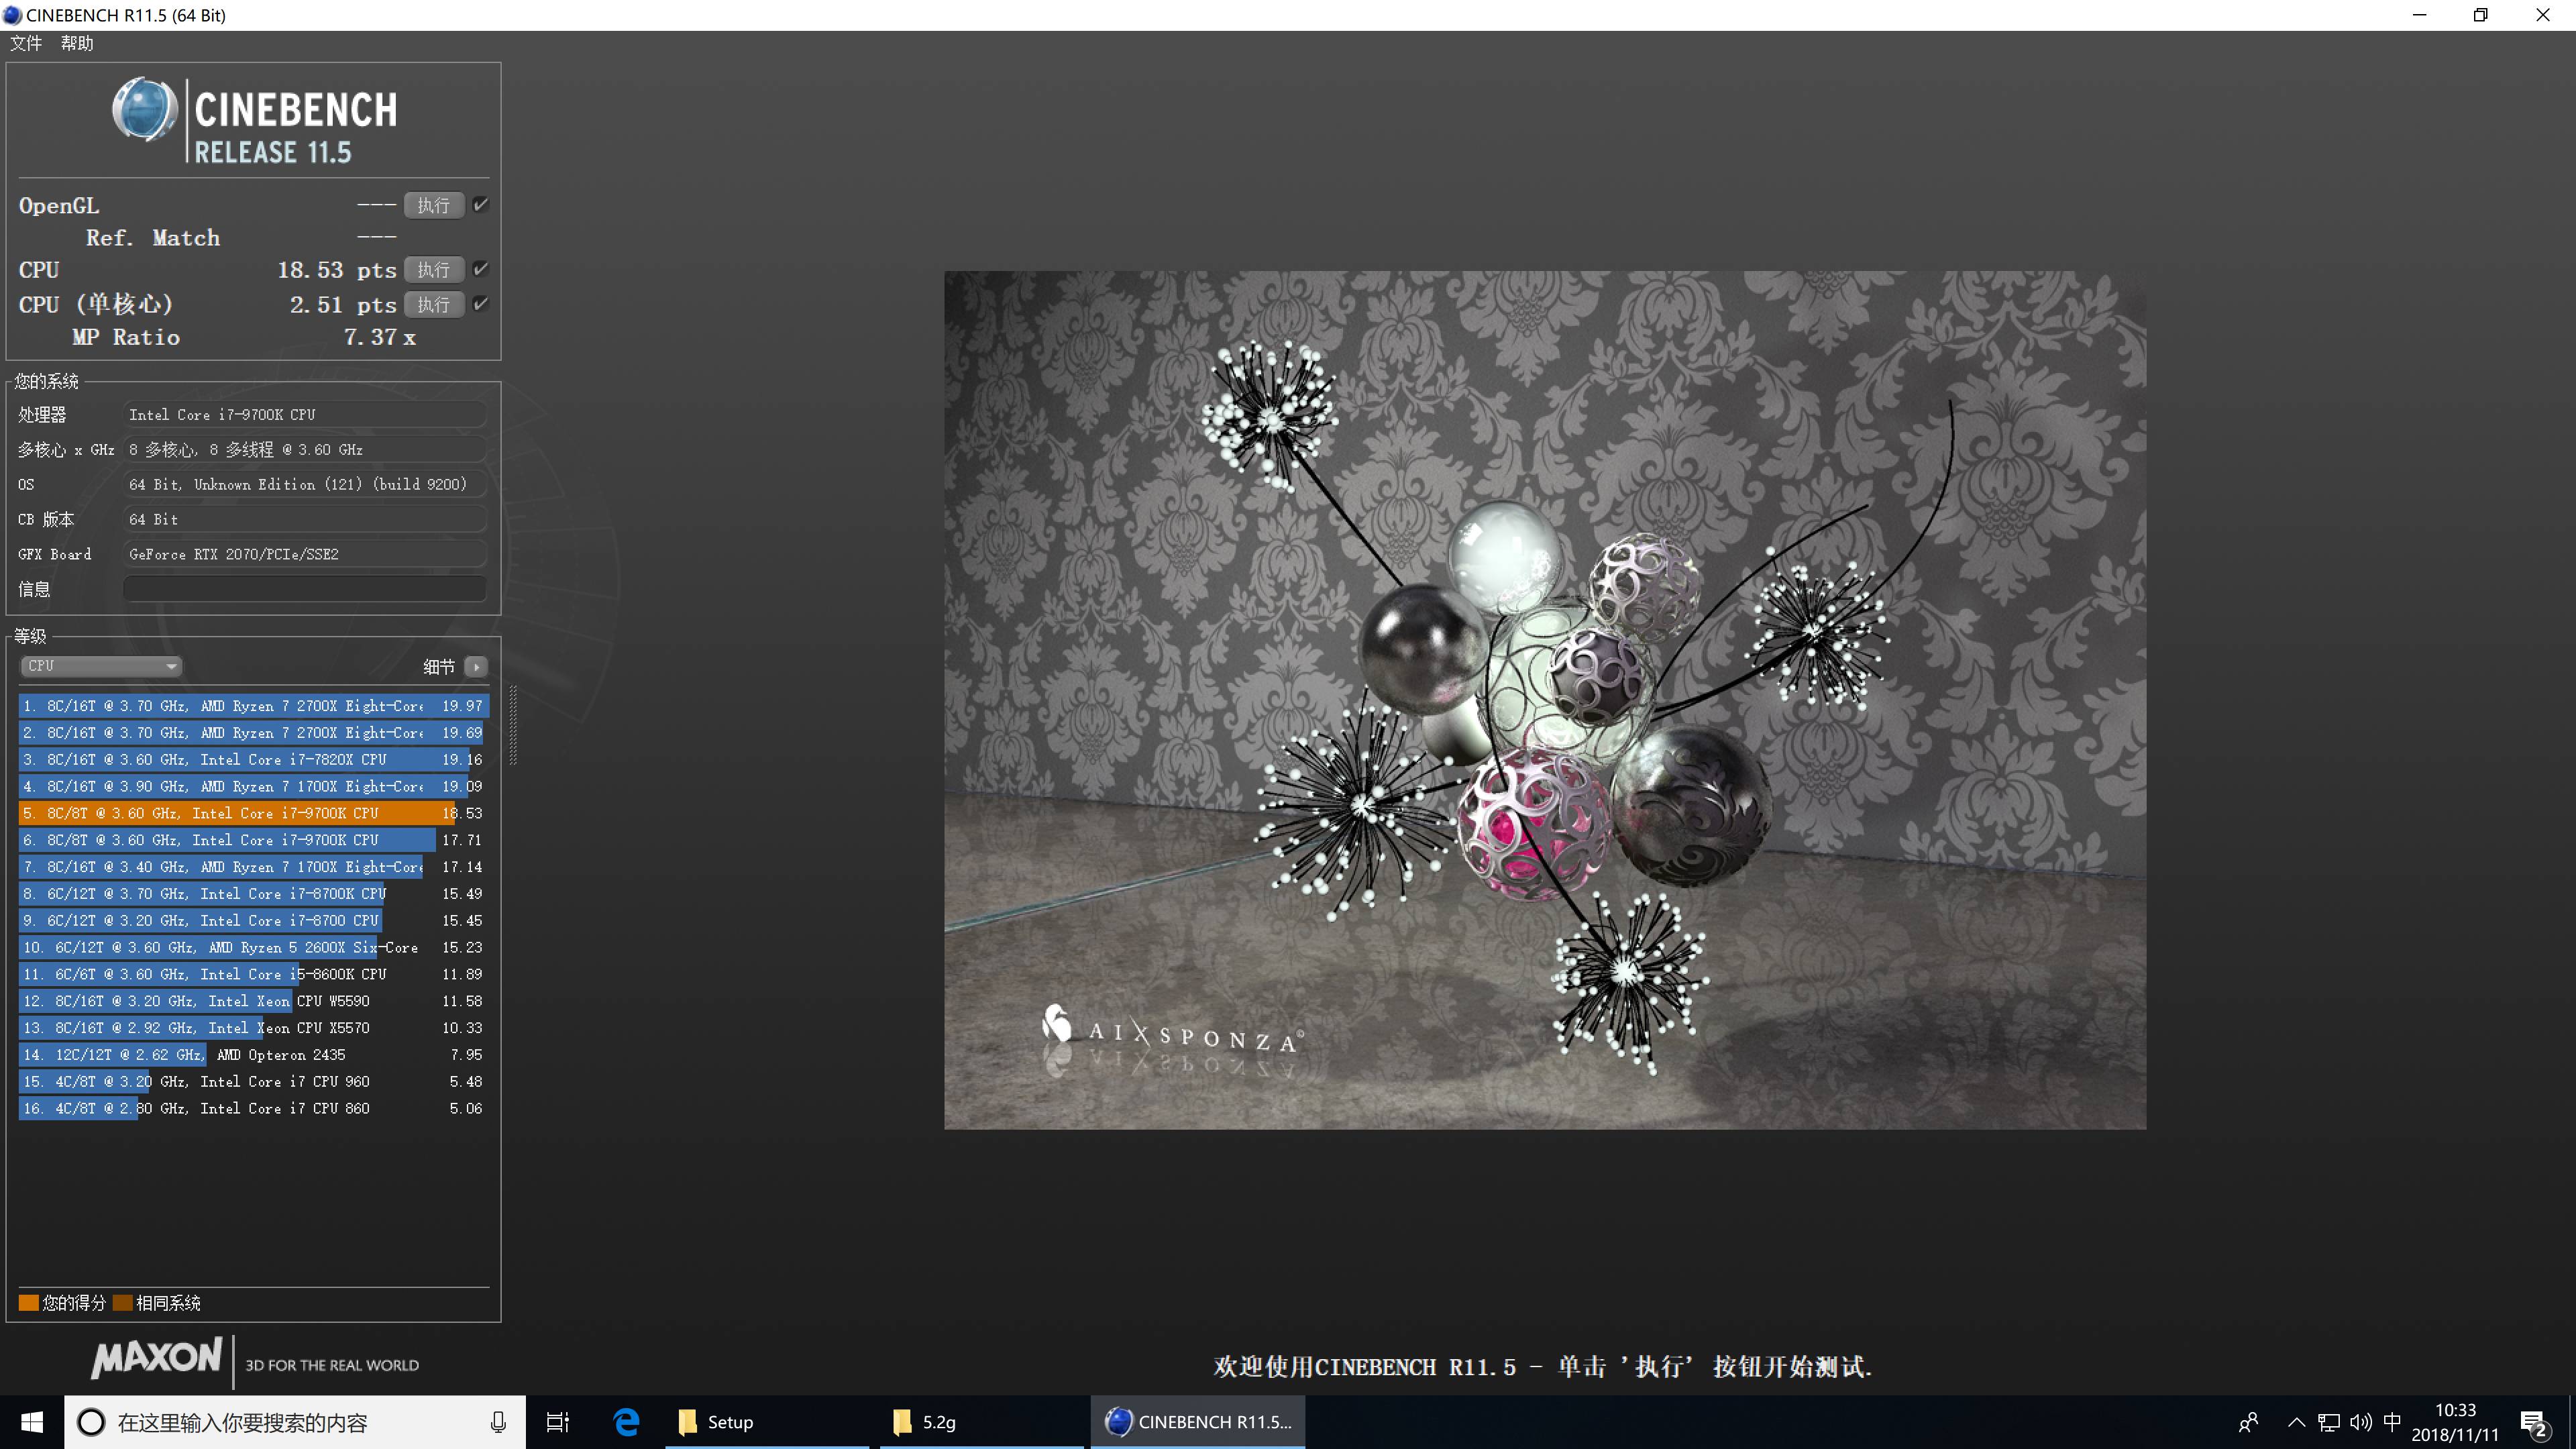Uncheck the CPU (单核心) test checkbox
The height and width of the screenshot is (1449, 2576).
point(481,304)
